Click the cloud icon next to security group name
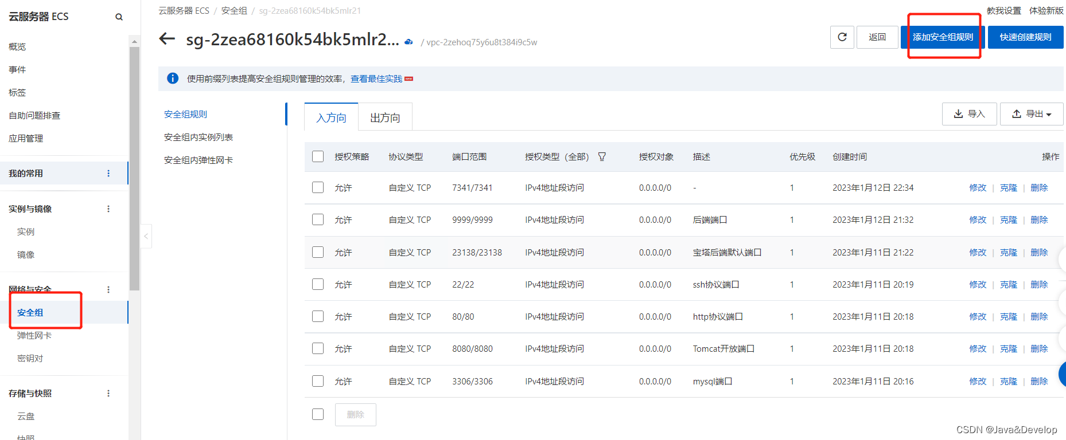Viewport: 1066px width, 440px height. coord(408,42)
